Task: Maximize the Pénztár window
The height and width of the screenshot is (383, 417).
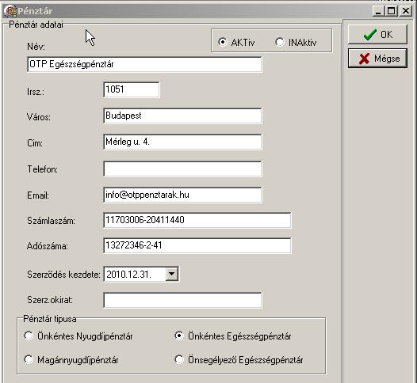Action: 392,11
